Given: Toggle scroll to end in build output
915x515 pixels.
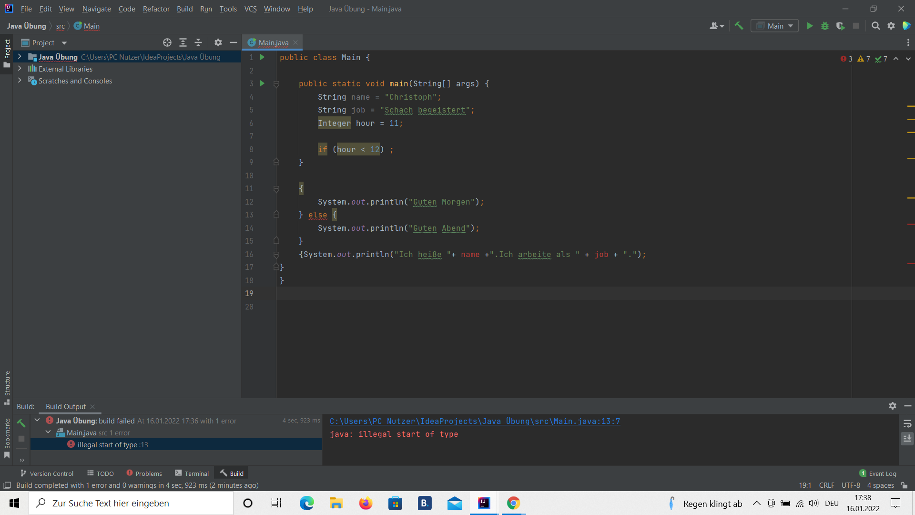Looking at the screenshot, I should pyautogui.click(x=907, y=438).
